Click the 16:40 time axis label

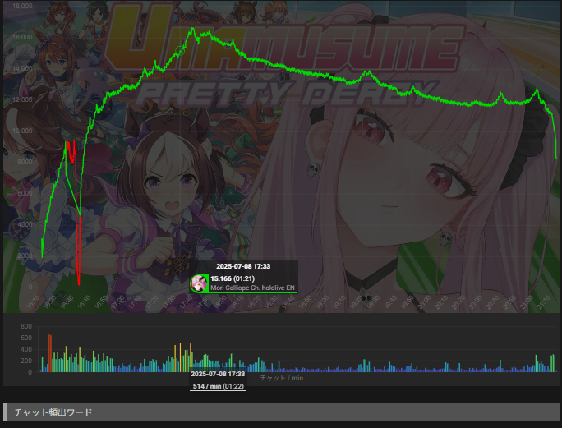click(84, 301)
